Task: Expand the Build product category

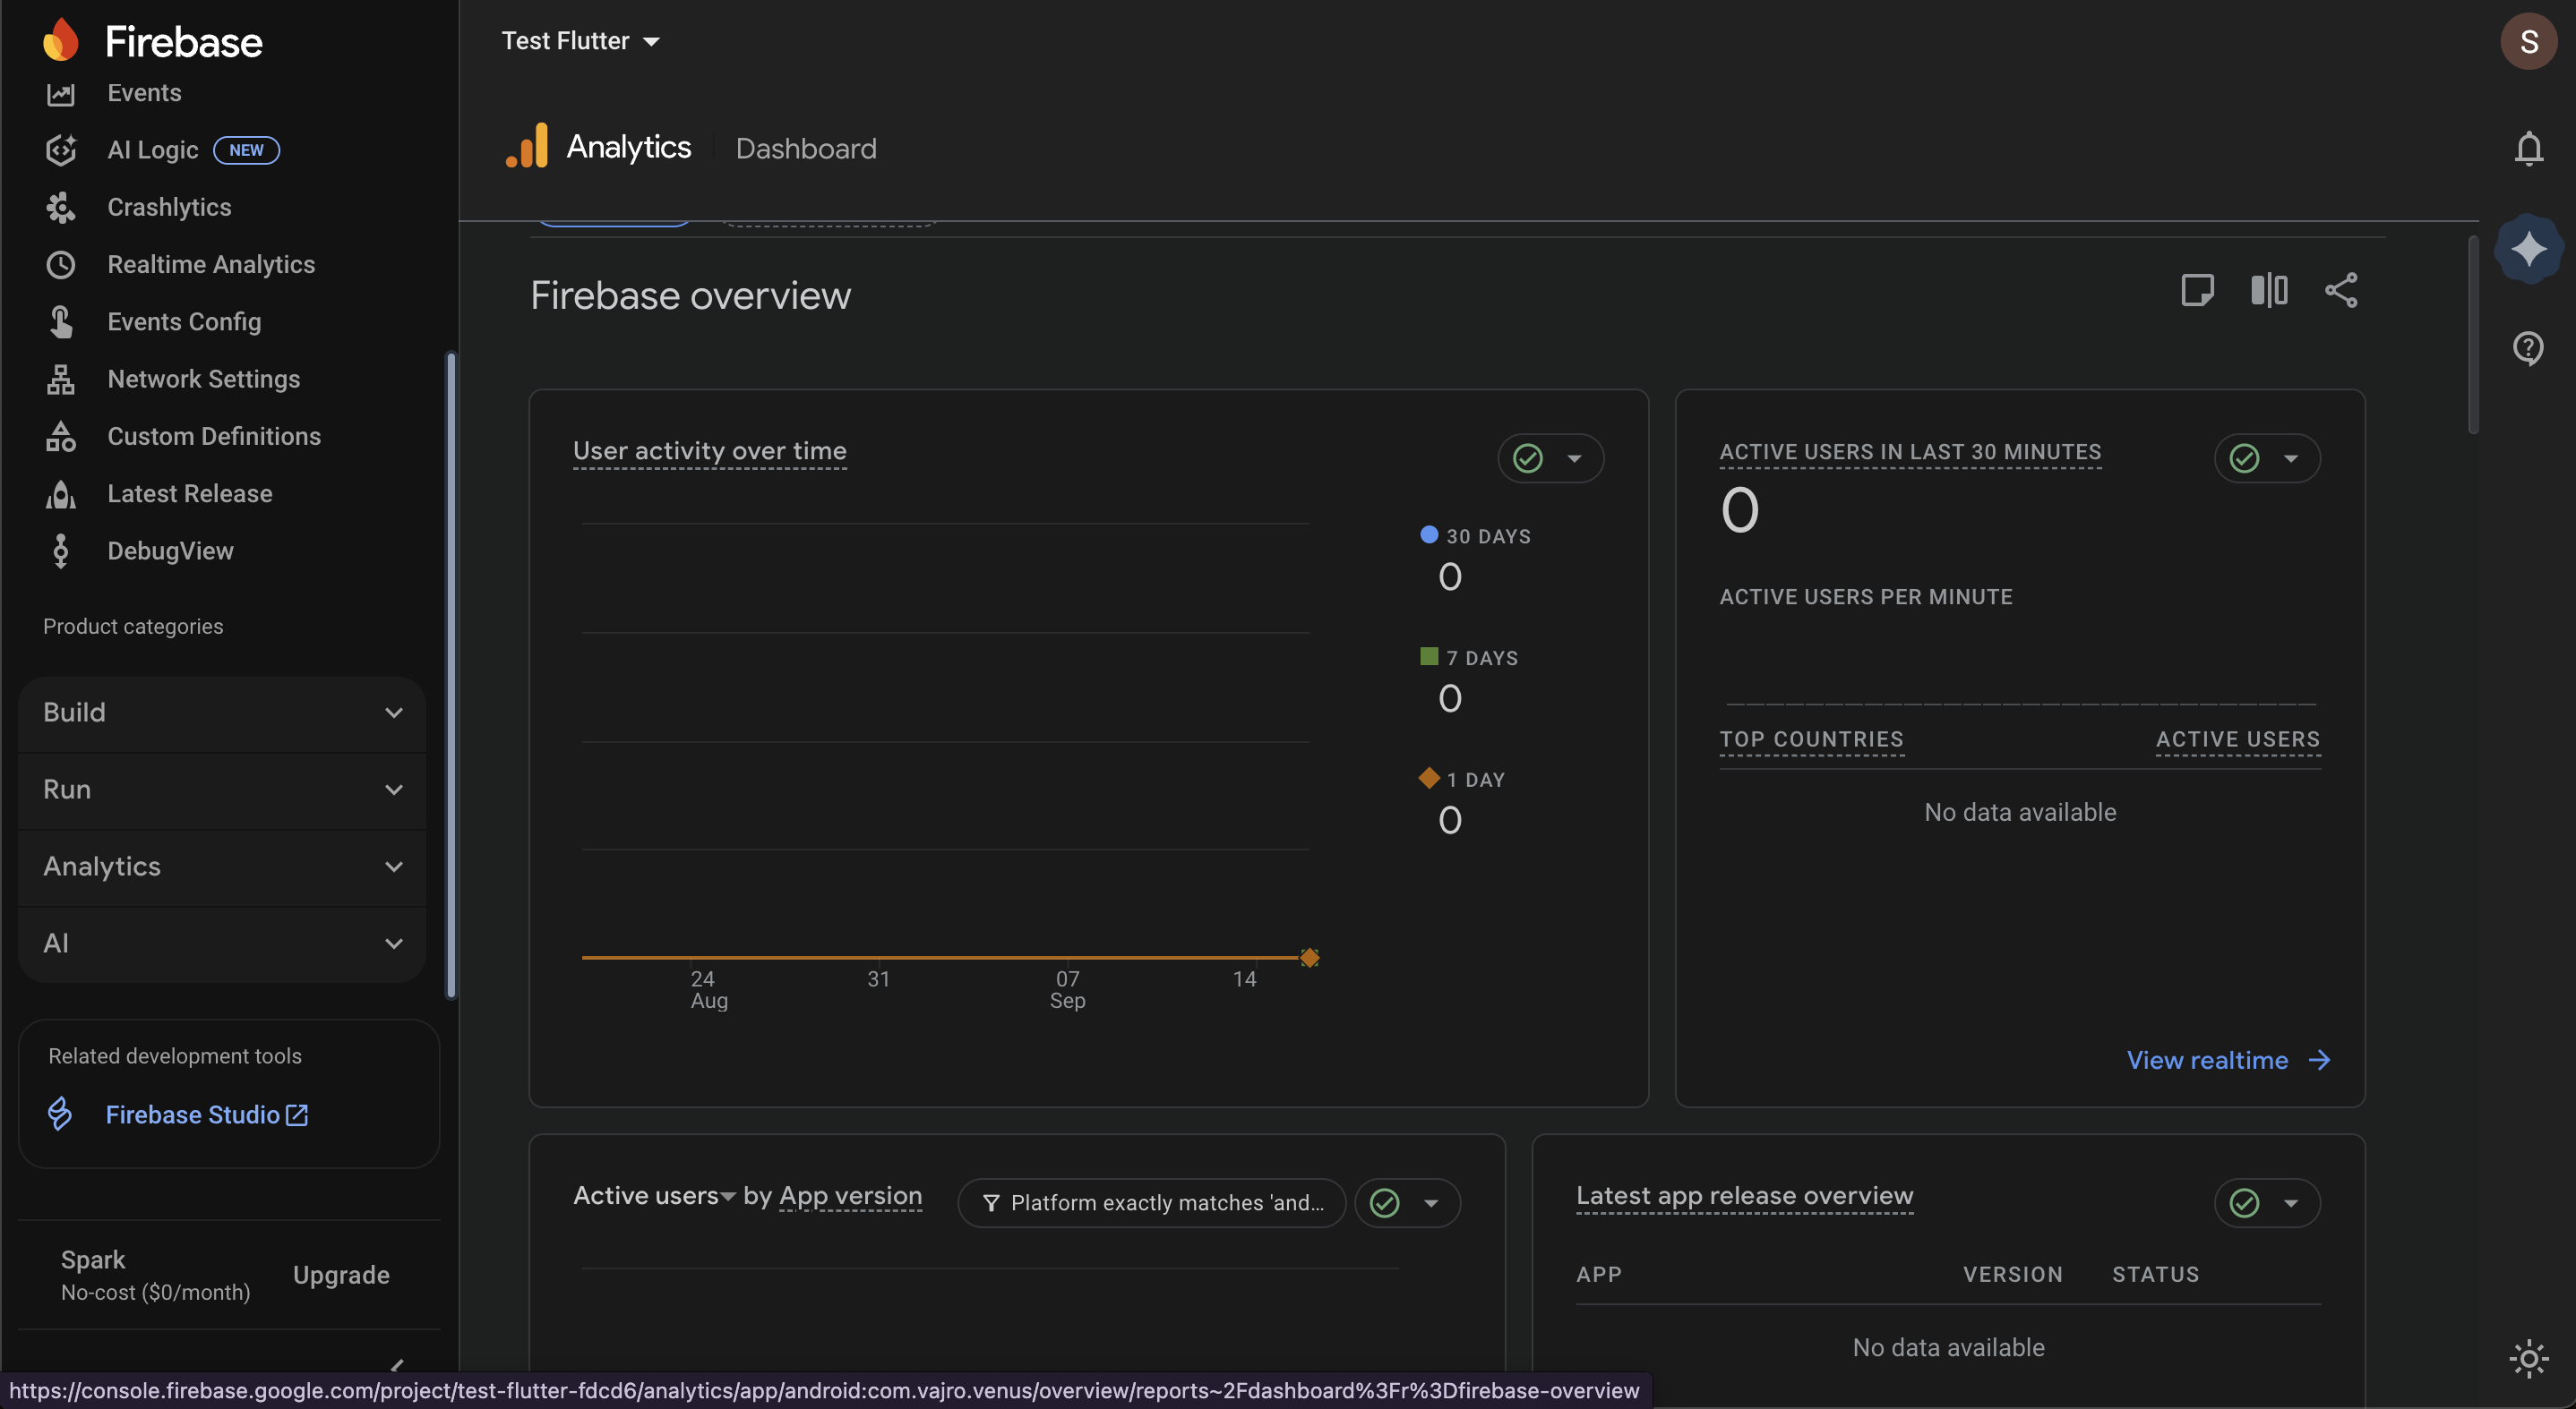Action: coord(222,713)
